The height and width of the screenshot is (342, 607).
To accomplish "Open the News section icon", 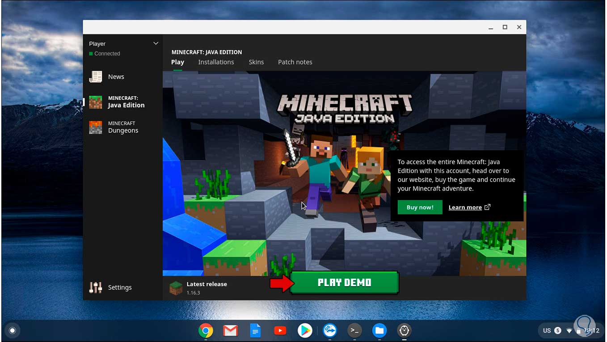I will click(x=96, y=77).
